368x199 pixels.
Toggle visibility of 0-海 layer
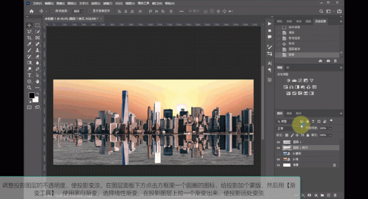point(278,159)
